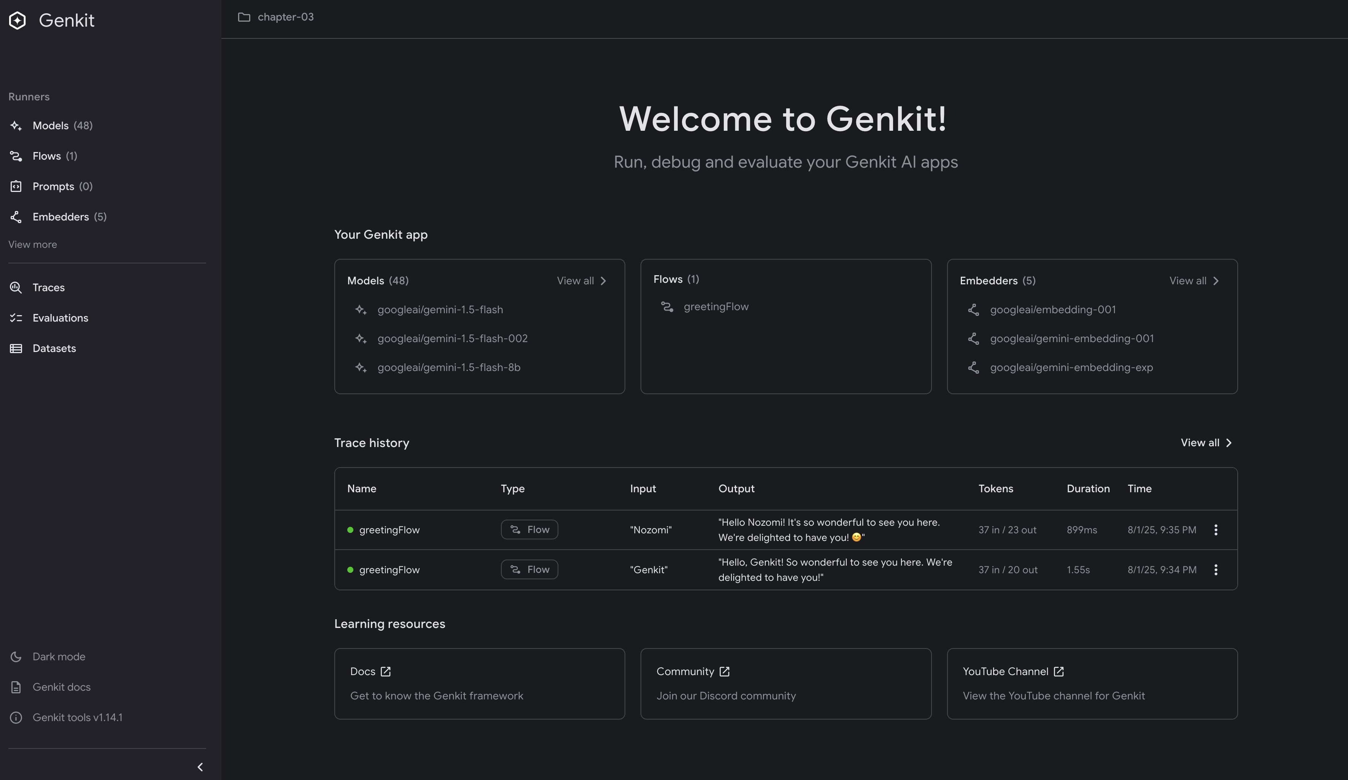This screenshot has height=780, width=1348.
Task: Click the 899ms duration cell
Action: pos(1082,530)
